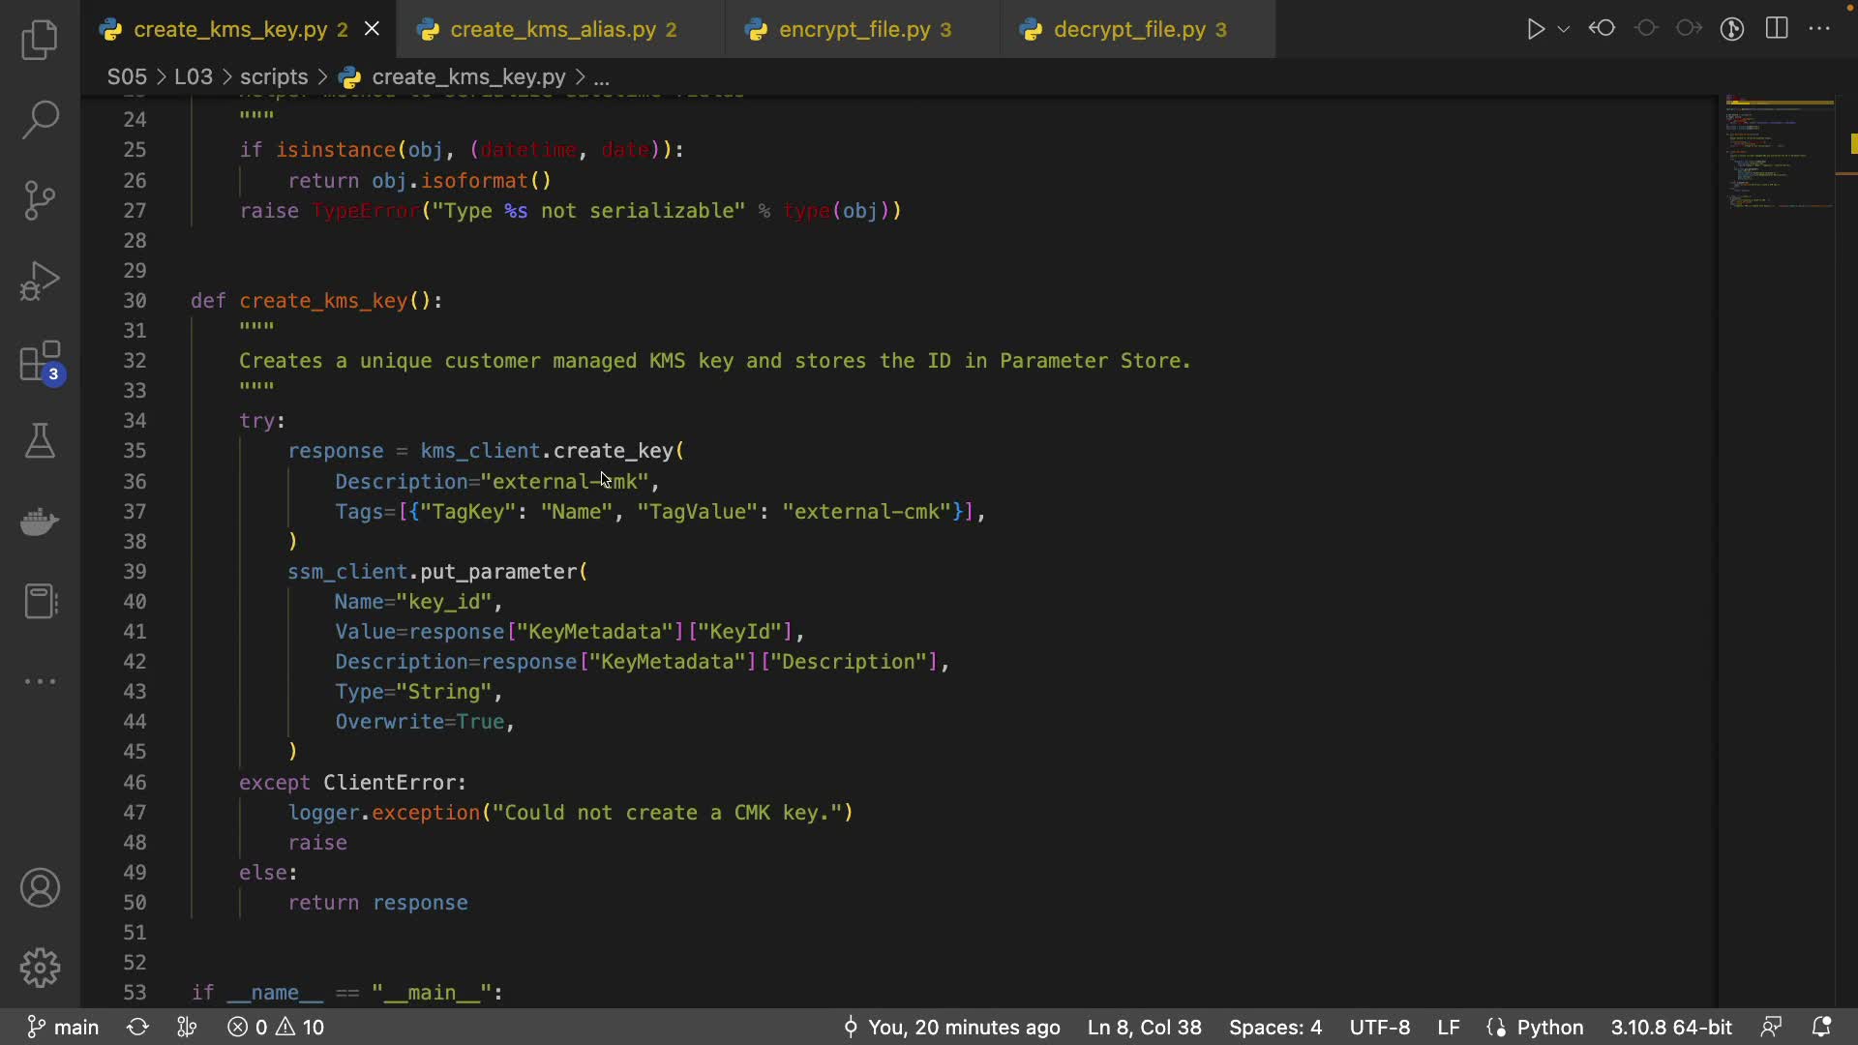Change the Python language mode
Image resolution: width=1858 pixels, height=1045 pixels.
[1549, 1028]
